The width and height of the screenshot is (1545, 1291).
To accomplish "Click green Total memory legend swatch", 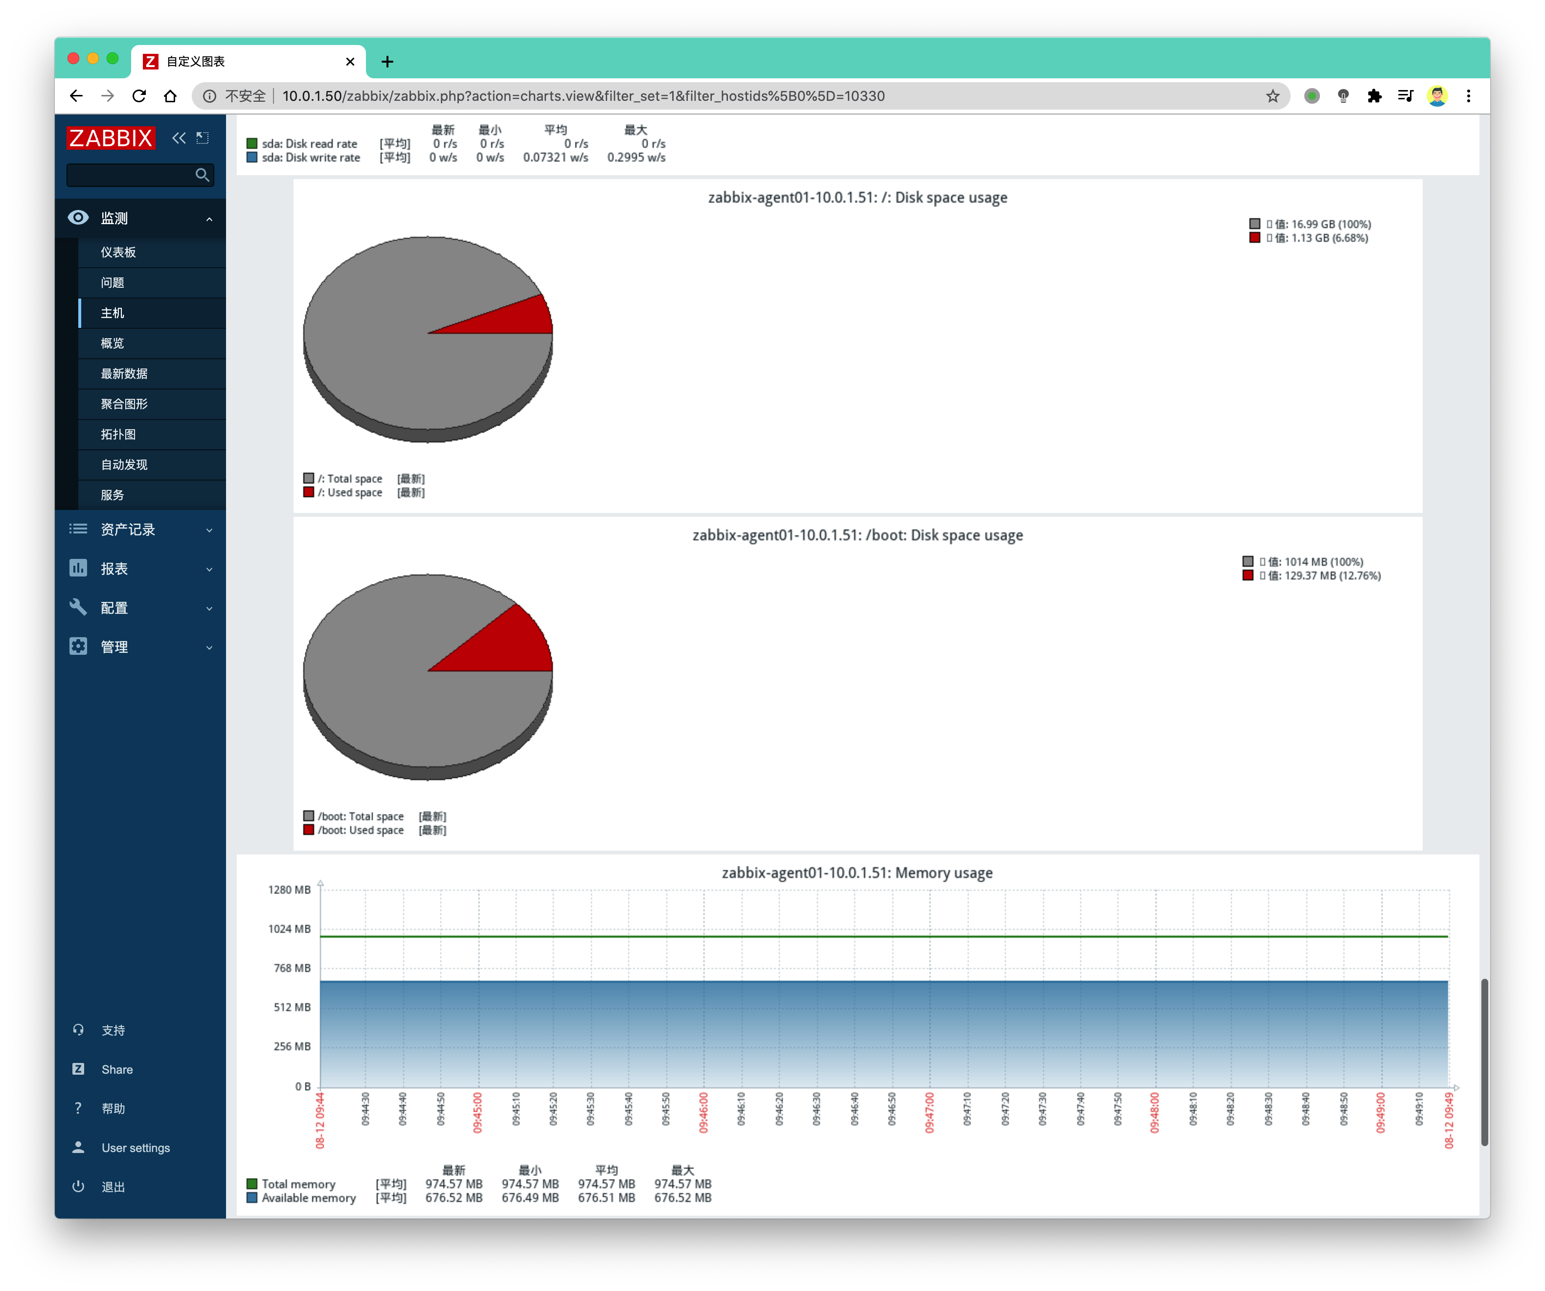I will [251, 1183].
